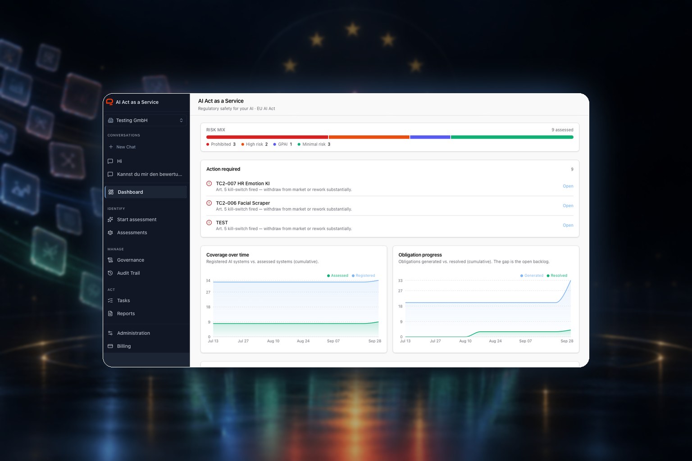The image size is (692, 461).
Task: Open the Audit Trail page
Action: [146, 273]
